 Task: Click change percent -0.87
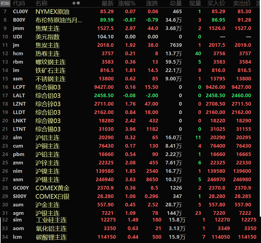pos(129,20)
